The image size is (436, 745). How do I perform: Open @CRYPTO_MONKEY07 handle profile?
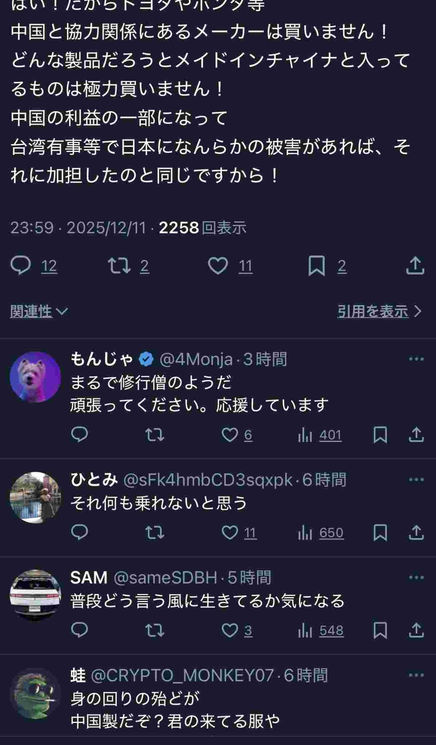(182, 675)
